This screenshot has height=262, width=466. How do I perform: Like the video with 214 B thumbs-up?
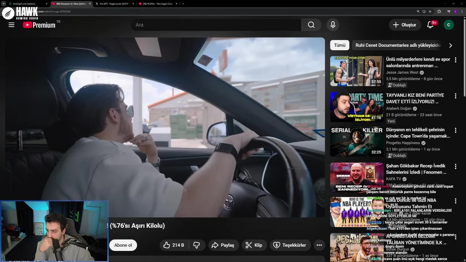[x=173, y=245]
